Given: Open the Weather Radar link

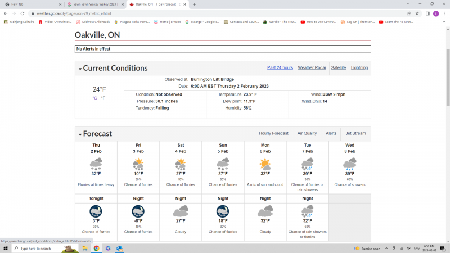Looking at the screenshot, I should (312, 67).
